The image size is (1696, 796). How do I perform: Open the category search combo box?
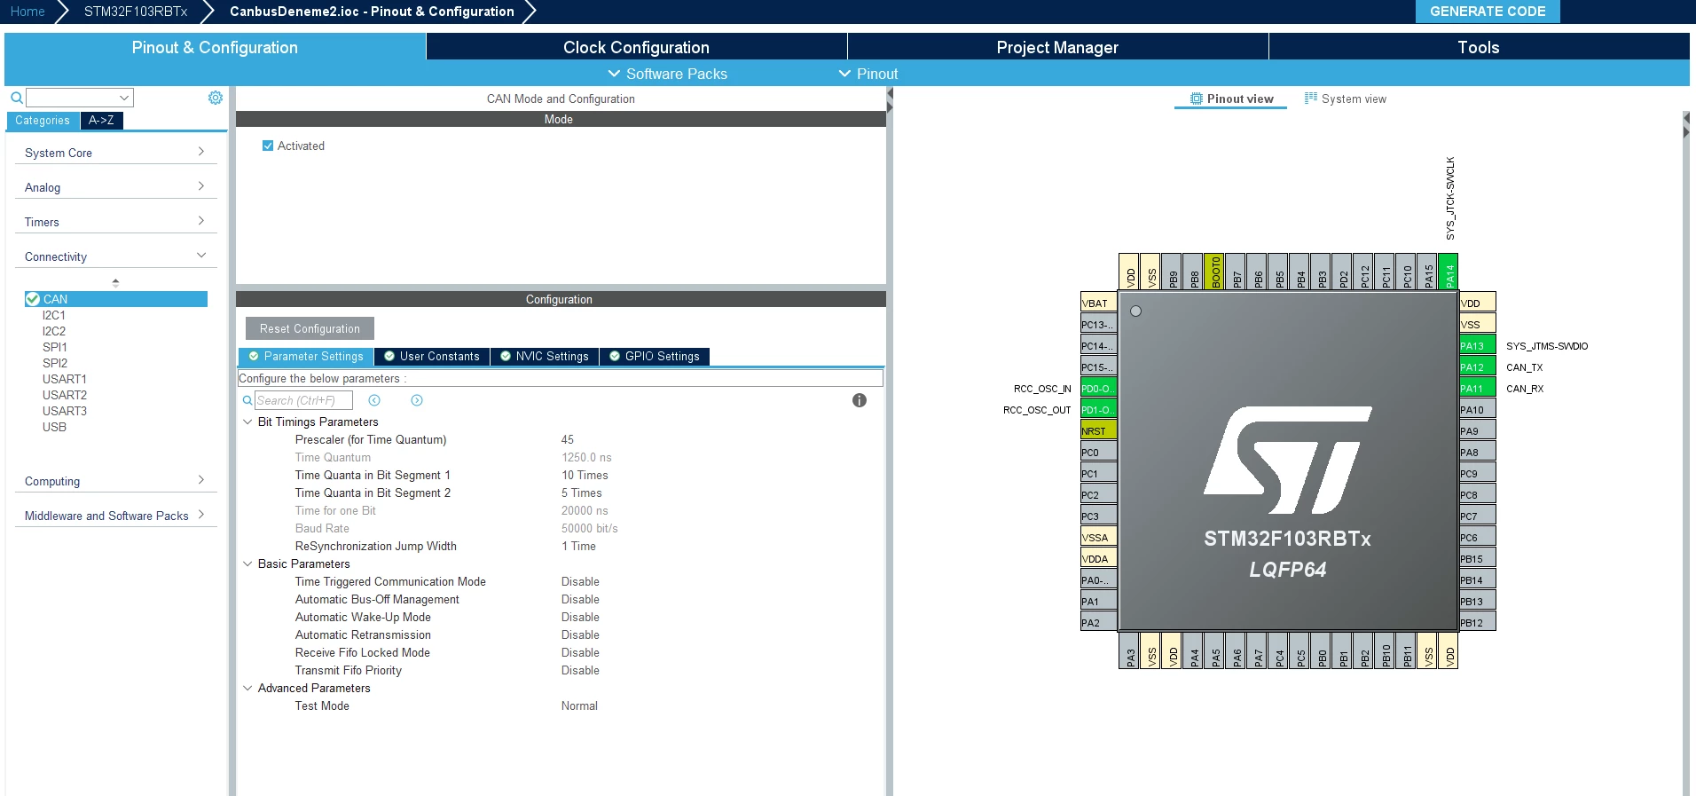click(80, 98)
